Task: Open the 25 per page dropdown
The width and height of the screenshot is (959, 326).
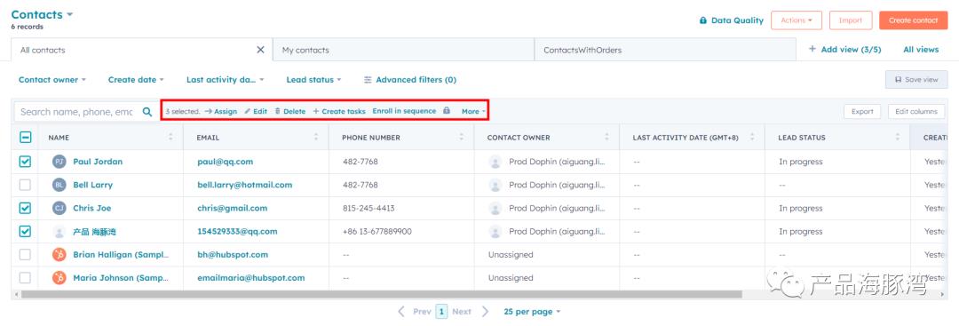Action: pos(532,311)
